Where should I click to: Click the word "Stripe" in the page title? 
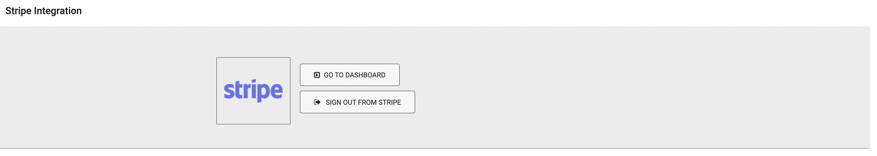click(x=18, y=11)
